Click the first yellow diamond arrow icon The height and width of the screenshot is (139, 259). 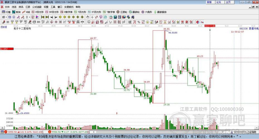coord(60,17)
